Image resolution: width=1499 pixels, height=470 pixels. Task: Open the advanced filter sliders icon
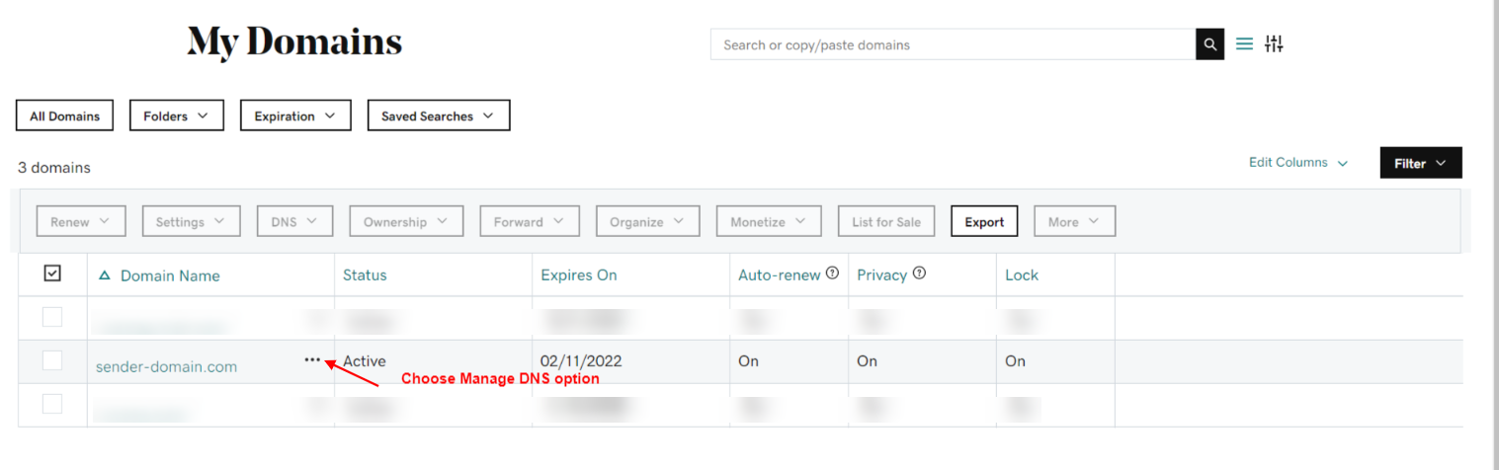pyautogui.click(x=1274, y=44)
